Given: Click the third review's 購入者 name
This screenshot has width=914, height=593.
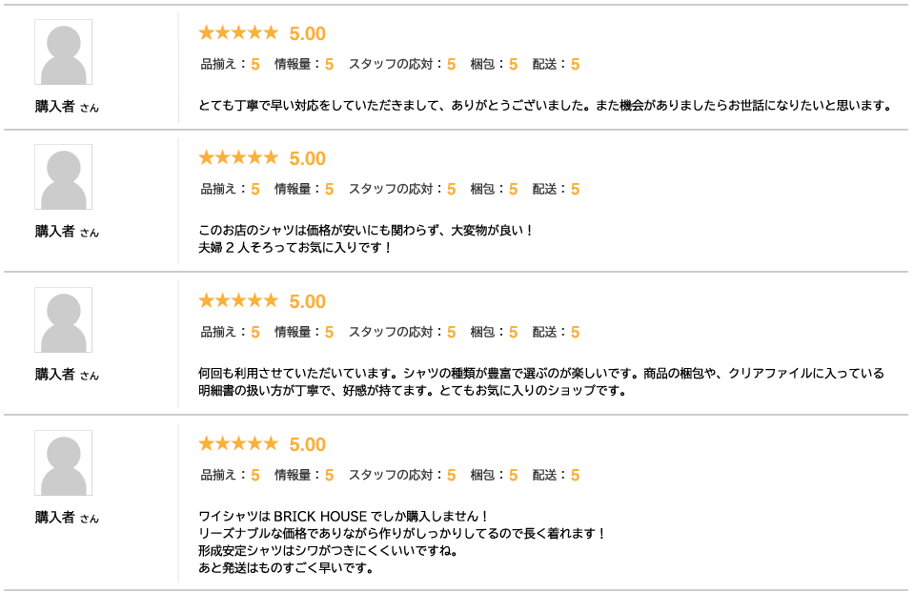Looking at the screenshot, I should coord(55,374).
